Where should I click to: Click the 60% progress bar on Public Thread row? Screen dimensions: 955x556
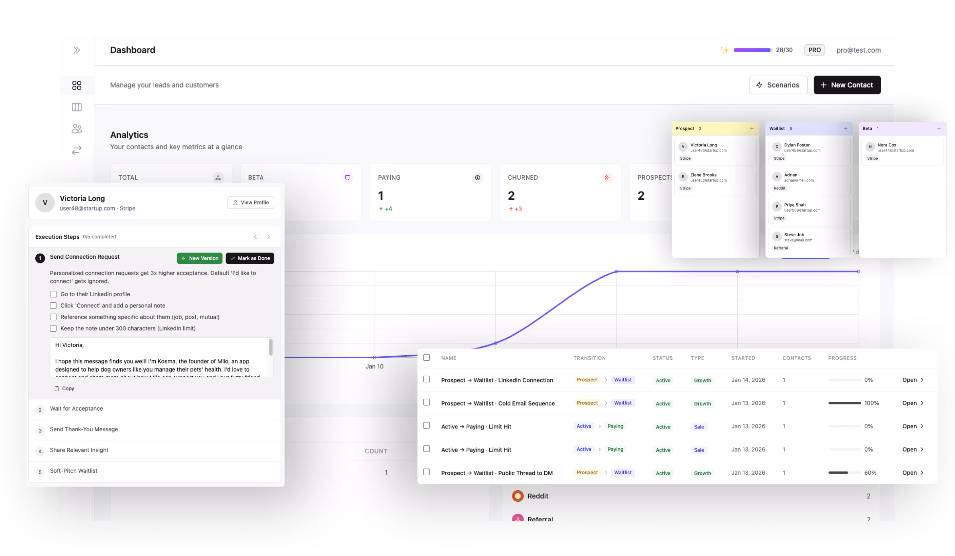(x=844, y=473)
